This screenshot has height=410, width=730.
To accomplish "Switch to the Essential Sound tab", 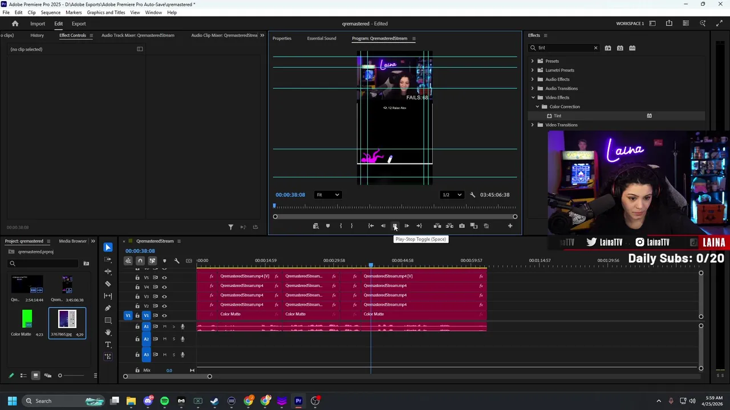I will [x=322, y=38].
